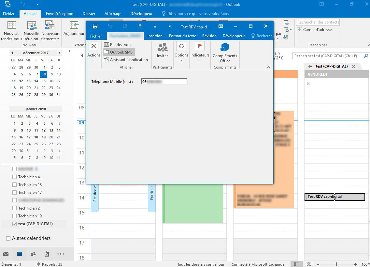Switch to the Dossier tab
This screenshot has width=370, height=267.
pos(89,14)
